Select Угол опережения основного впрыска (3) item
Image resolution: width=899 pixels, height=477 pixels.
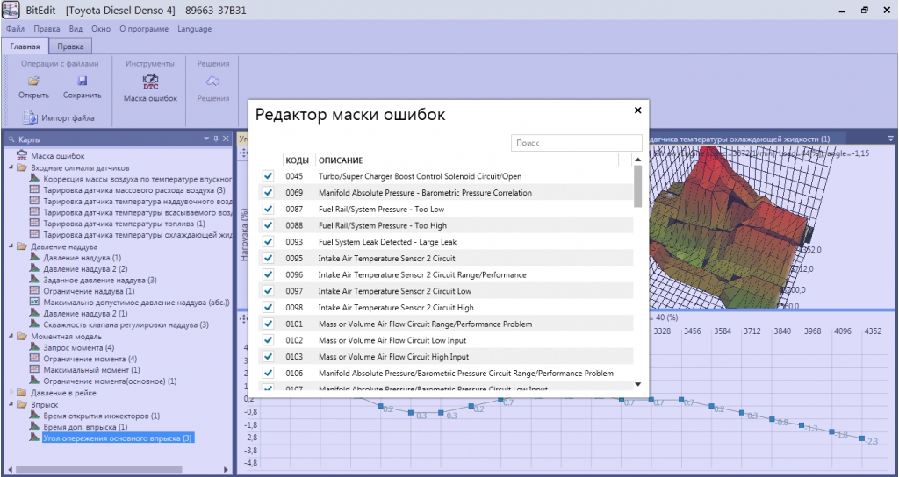[x=118, y=438]
